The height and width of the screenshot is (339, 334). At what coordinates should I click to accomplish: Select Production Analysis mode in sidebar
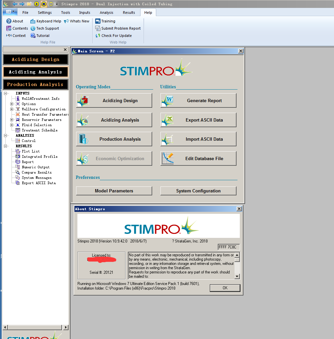(x=36, y=85)
